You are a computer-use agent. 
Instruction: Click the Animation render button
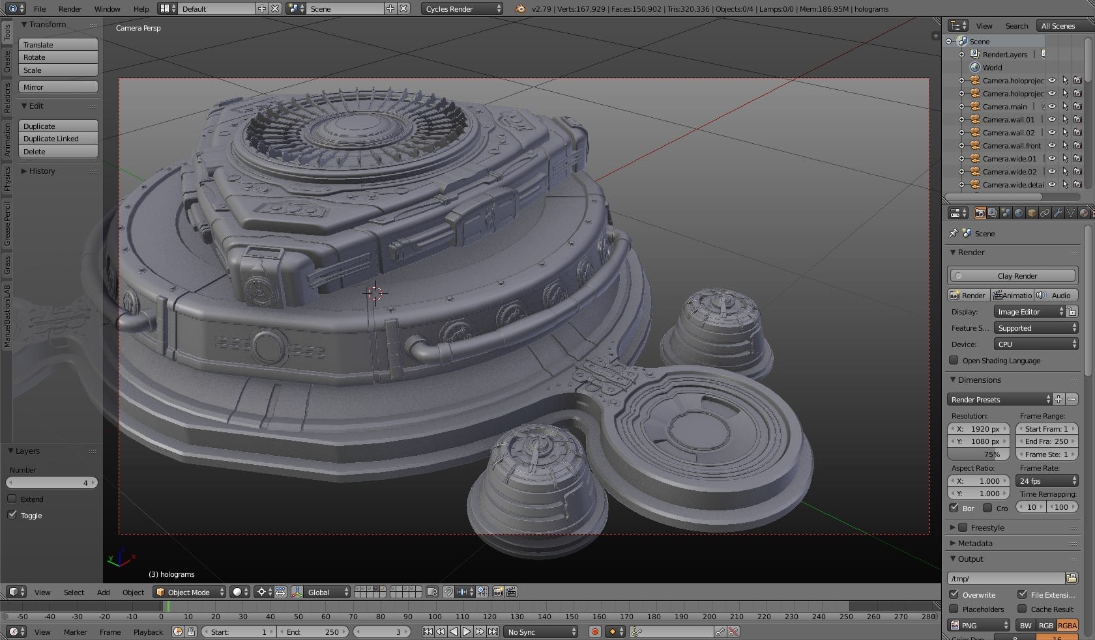1012,295
